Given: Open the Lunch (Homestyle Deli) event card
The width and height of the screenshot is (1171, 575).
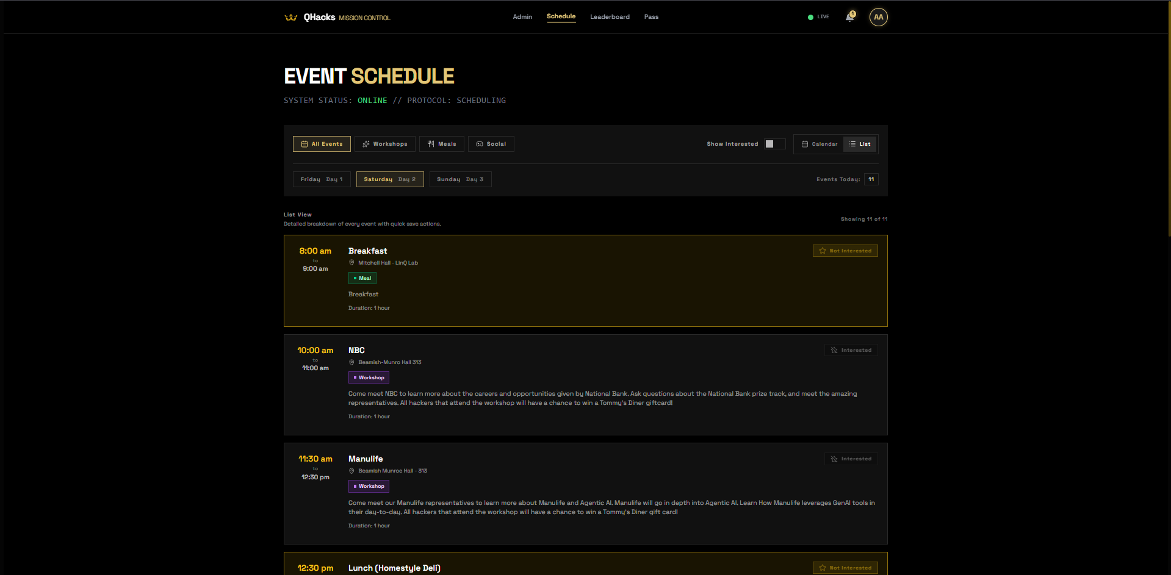Looking at the screenshot, I should pyautogui.click(x=394, y=568).
